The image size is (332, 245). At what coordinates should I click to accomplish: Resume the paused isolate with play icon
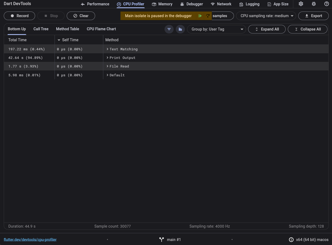[200, 16]
